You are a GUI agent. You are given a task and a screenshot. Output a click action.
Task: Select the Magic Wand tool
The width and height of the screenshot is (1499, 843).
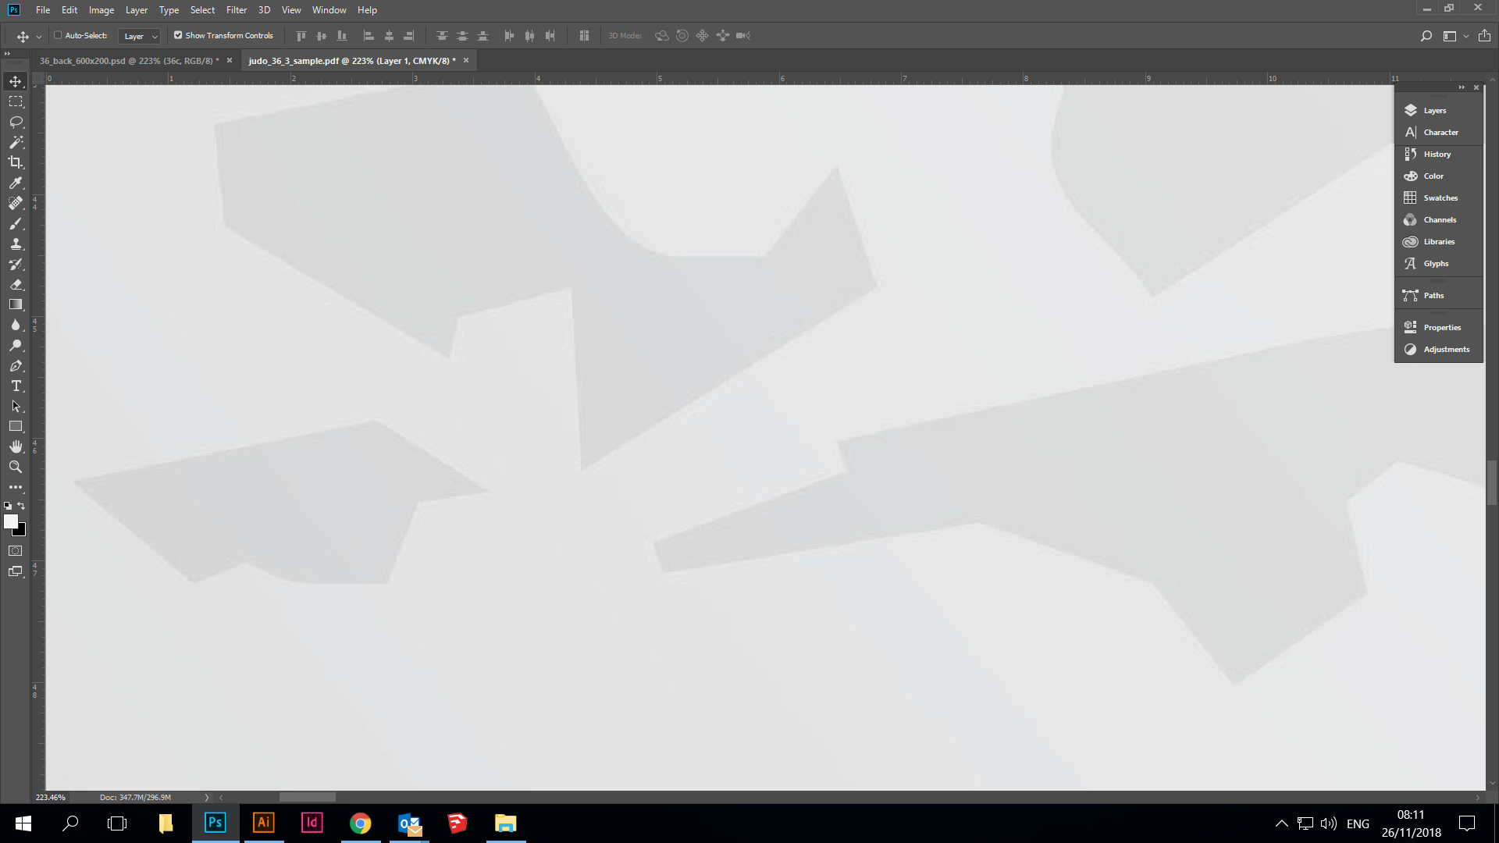coord(16,142)
